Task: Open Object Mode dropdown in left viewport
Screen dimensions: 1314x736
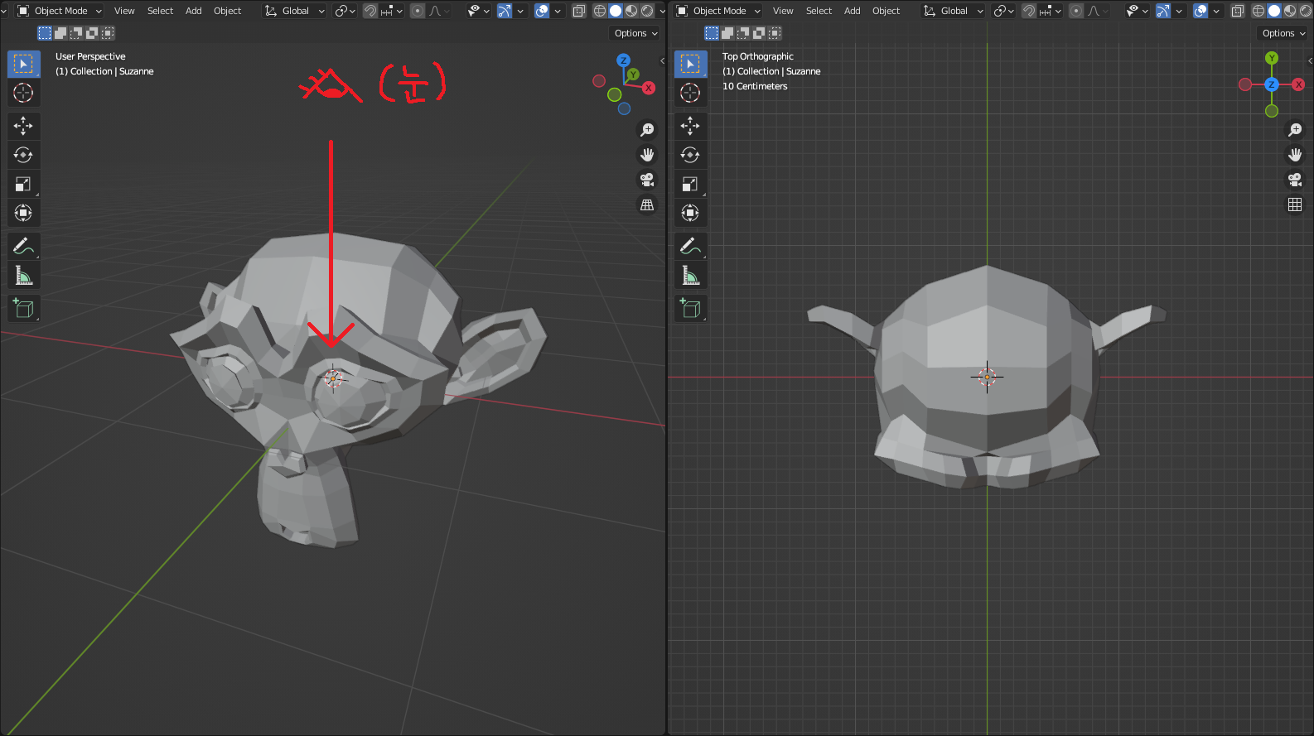Action: [x=60, y=11]
